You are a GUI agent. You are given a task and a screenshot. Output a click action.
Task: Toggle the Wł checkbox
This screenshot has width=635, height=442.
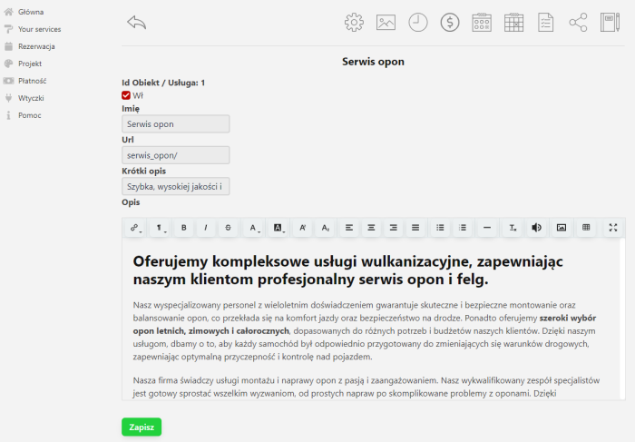[x=126, y=95]
